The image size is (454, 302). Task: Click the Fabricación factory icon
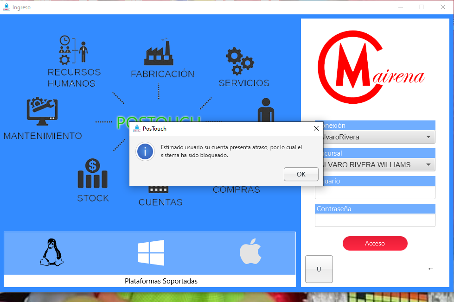[x=159, y=52]
